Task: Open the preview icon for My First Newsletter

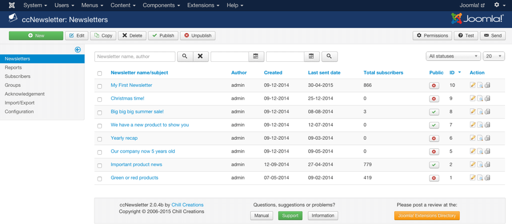Action: coord(480,85)
